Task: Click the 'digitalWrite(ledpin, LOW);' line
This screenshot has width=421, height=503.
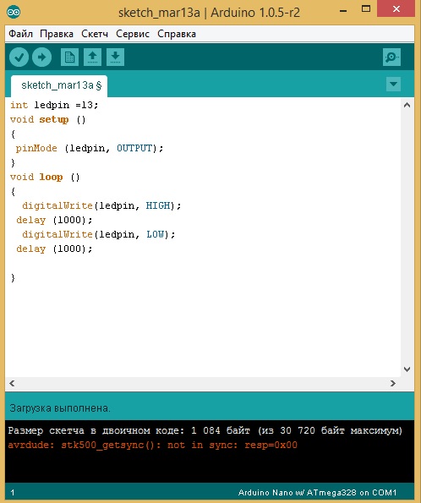Action: pyautogui.click(x=99, y=234)
